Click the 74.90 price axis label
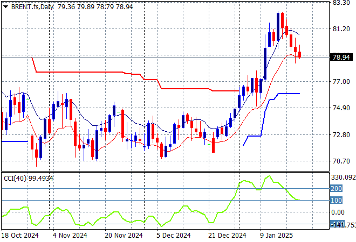 (341, 108)
